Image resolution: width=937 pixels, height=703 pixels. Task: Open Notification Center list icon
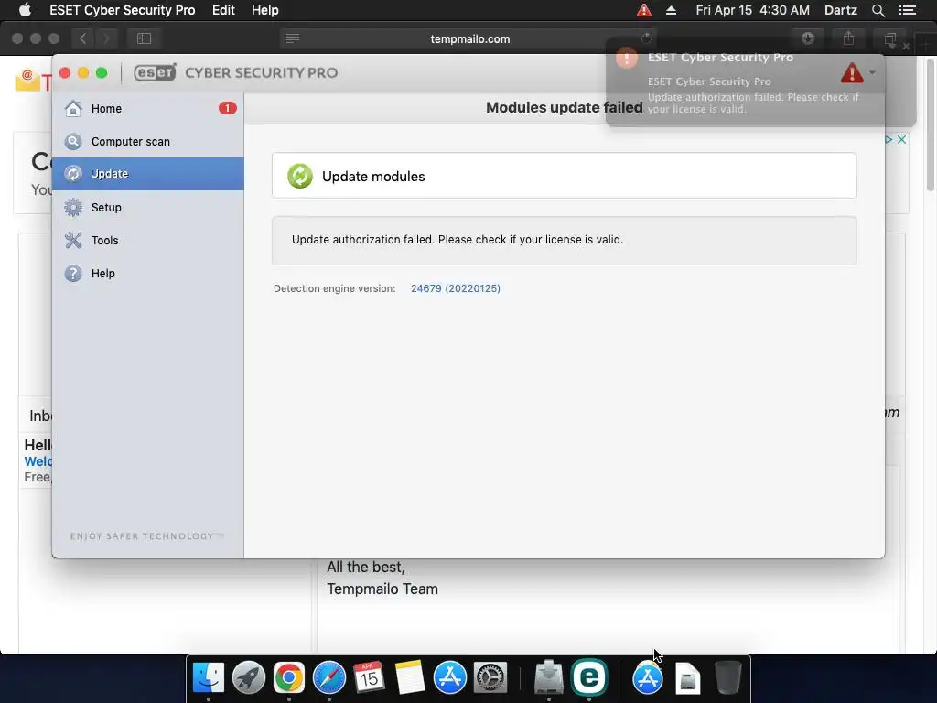pos(908,10)
